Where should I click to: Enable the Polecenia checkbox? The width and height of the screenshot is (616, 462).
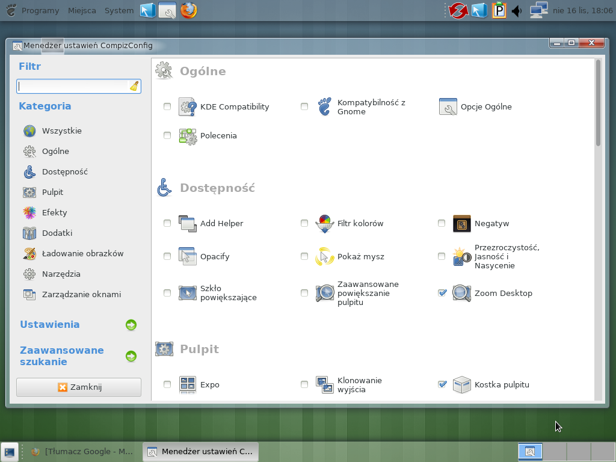[x=167, y=135]
